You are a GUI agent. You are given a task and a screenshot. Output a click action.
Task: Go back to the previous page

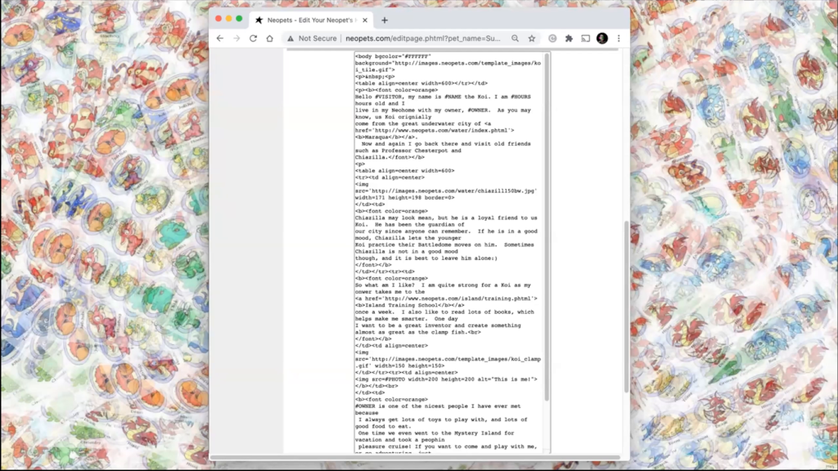coord(220,38)
